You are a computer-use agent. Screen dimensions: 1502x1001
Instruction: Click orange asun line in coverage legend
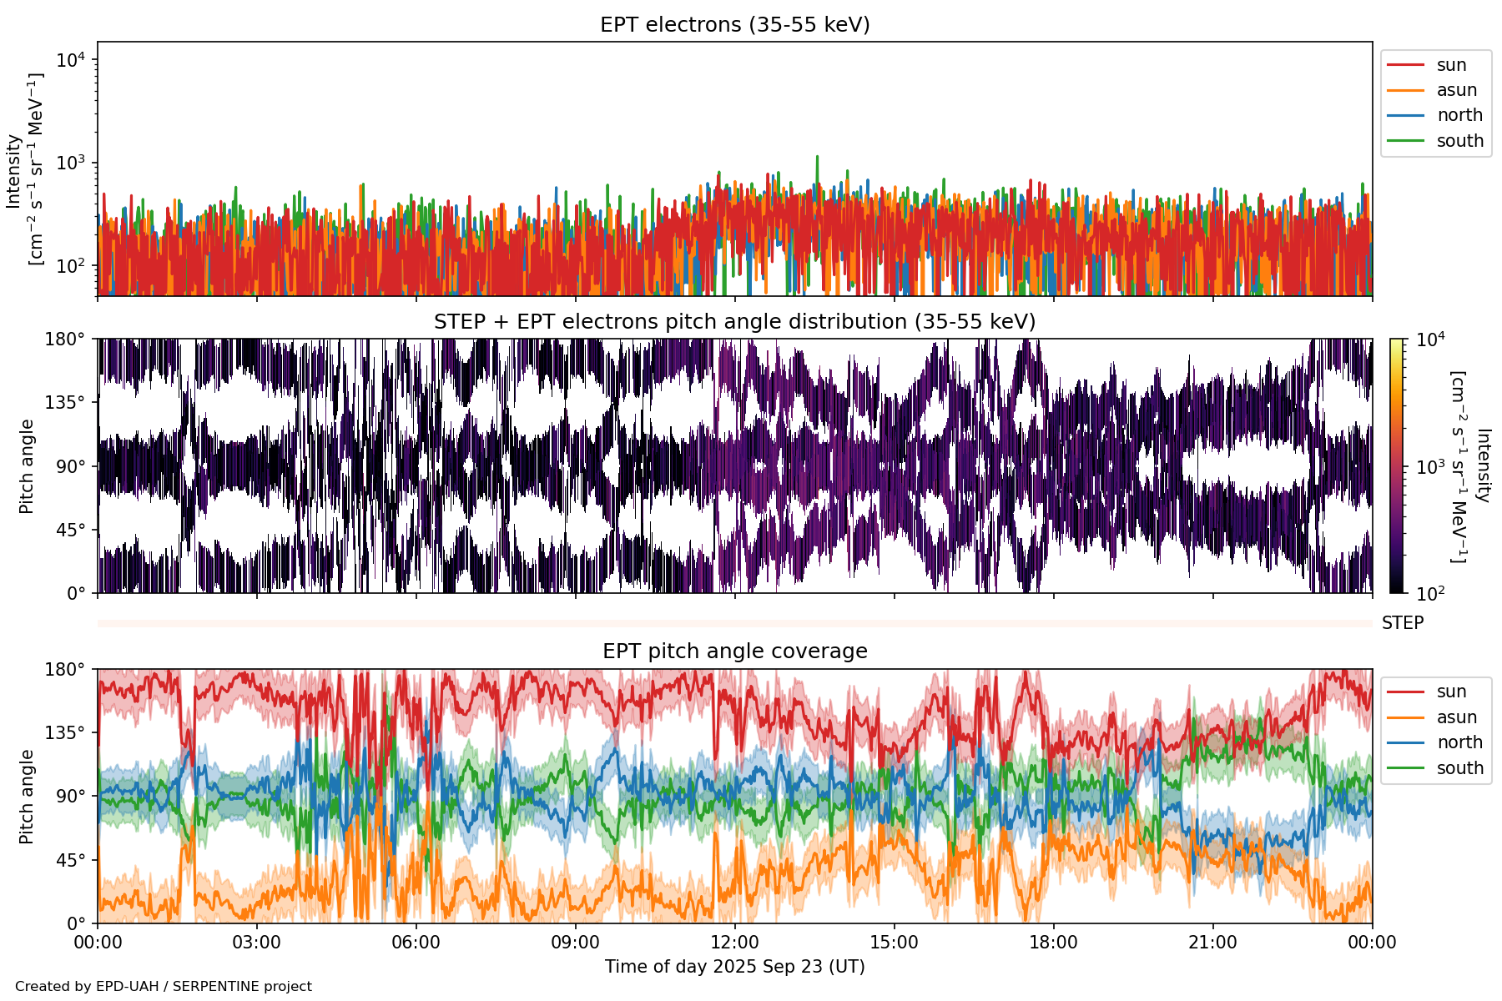pyautogui.click(x=1405, y=717)
